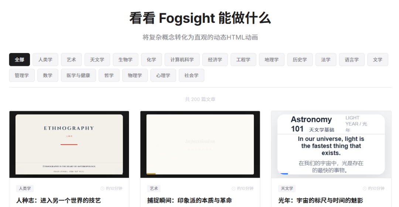Click clock icon on the 人种志 card

pyautogui.click(x=102, y=189)
